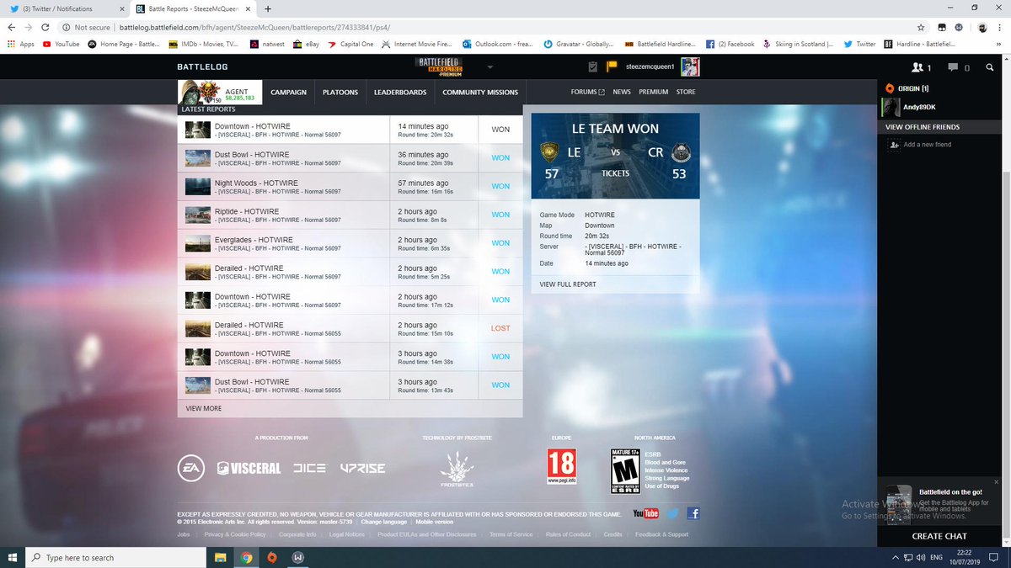Open the Leaderboards tab
The width and height of the screenshot is (1011, 568).
pos(400,93)
